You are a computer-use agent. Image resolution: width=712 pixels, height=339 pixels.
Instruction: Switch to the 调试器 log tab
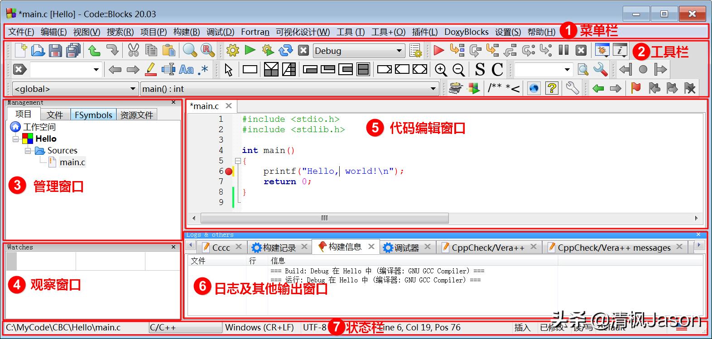click(x=407, y=248)
